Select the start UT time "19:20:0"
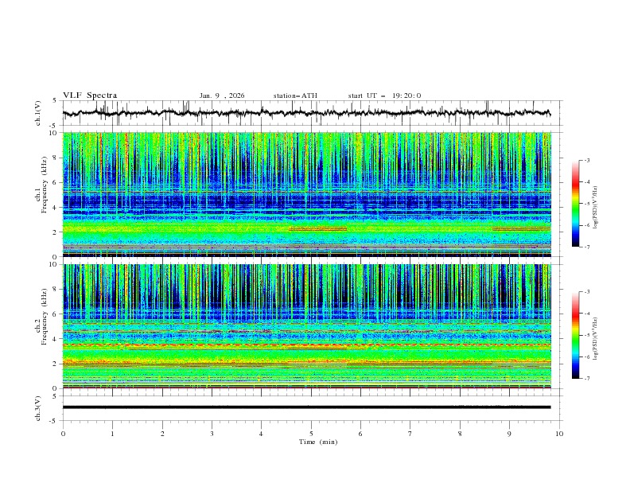Screen dimensions: 630x487 (x=406, y=95)
